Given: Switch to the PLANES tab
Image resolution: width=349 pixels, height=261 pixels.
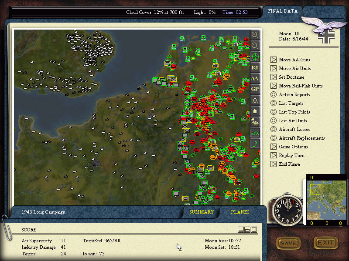Looking at the screenshot, I should point(240,212).
